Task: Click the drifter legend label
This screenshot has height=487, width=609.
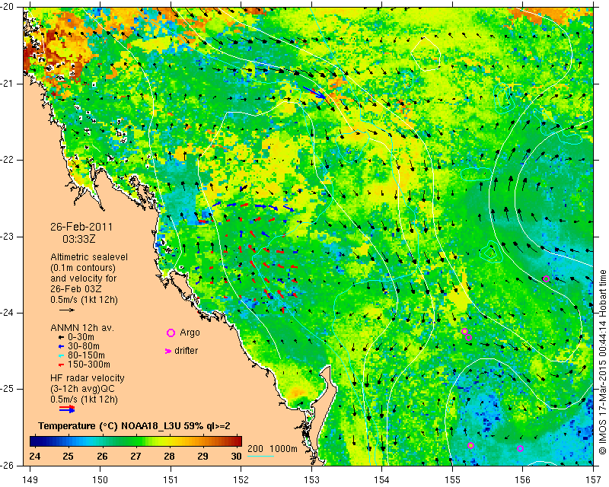Action: coord(186,351)
